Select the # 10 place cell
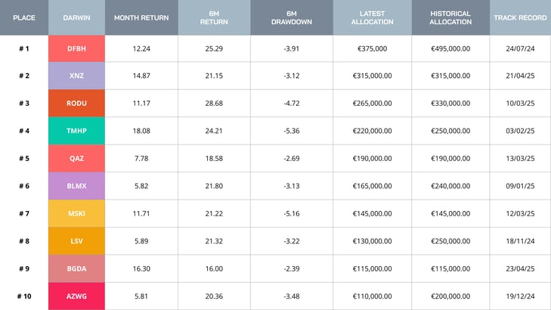This screenshot has height=310, width=551. 24,296
